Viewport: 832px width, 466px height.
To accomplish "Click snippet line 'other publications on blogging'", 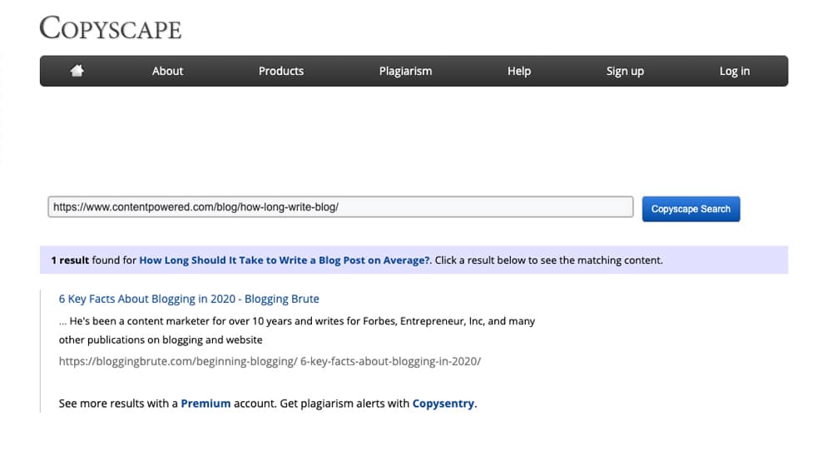I will [161, 340].
